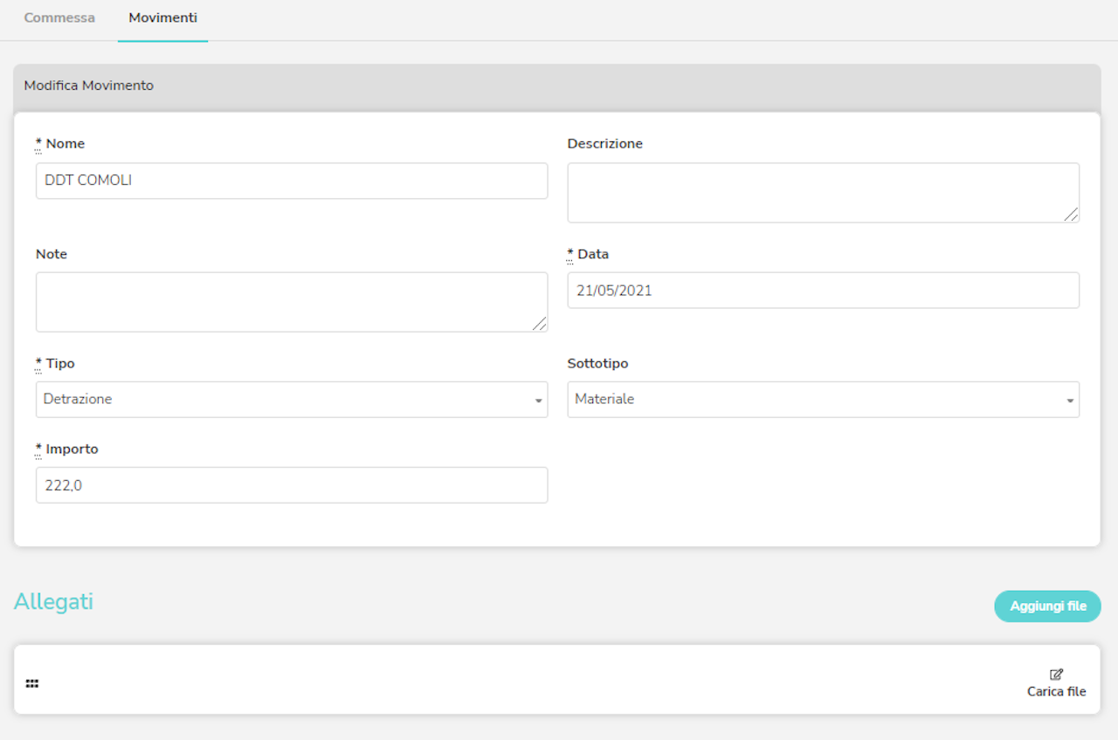
Task: Click the Importo field with value 222,0
Action: 292,485
